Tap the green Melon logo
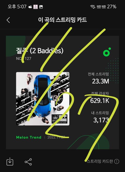Viewport: 125px width, 172px height. pos(107,51)
